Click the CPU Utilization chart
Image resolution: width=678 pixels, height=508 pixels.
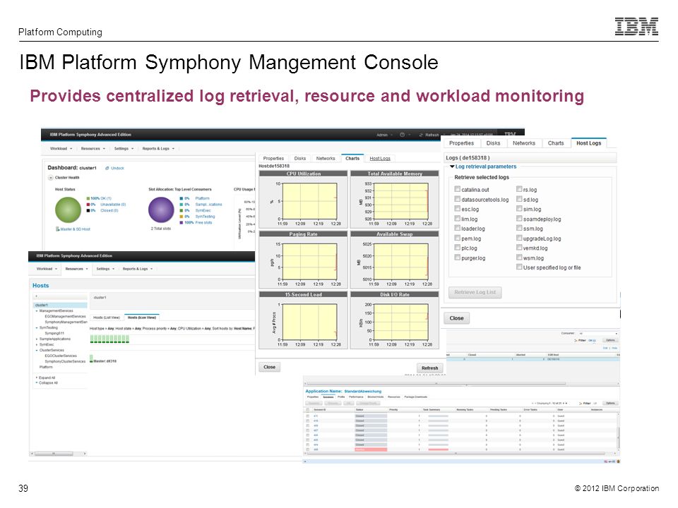[303, 199]
